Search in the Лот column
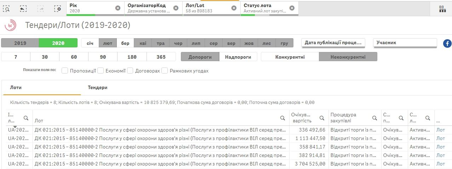Screen dimensions: 452x169 point(282,118)
